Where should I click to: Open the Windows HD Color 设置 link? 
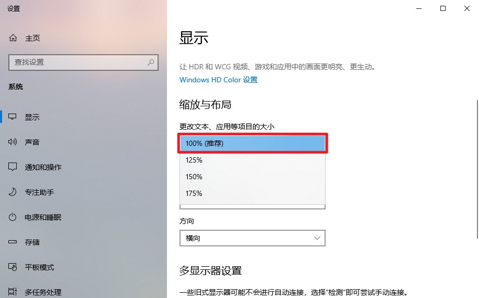click(x=219, y=80)
